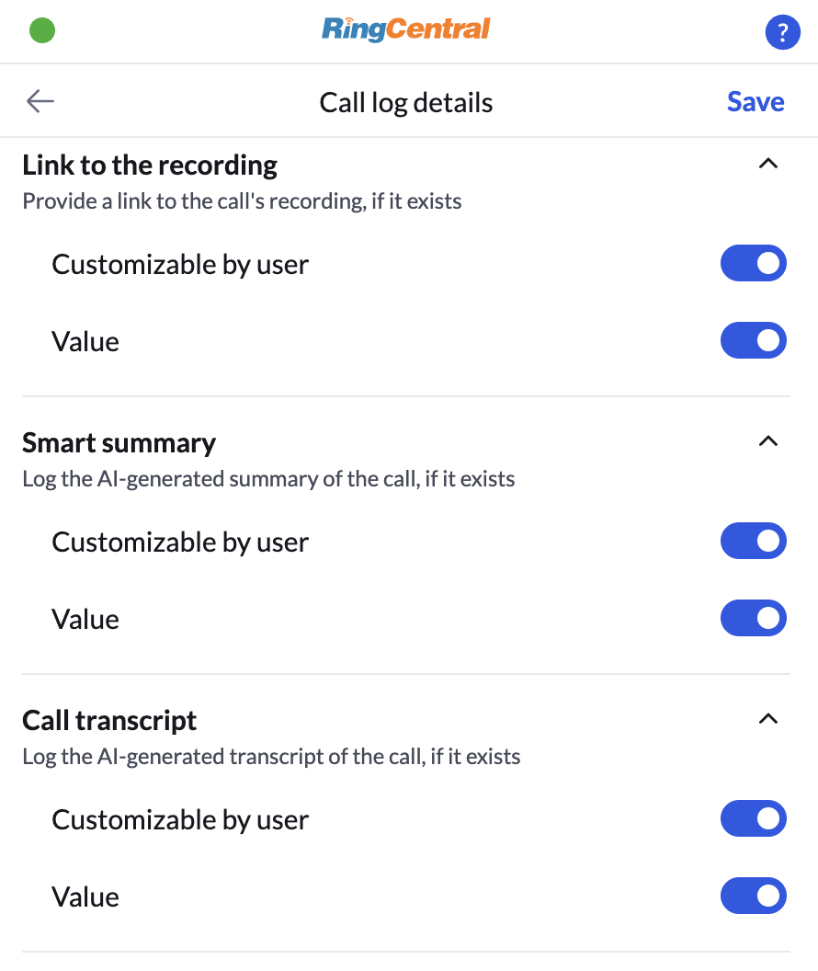The height and width of the screenshot is (971, 818).
Task: Click the Call transcript heading
Action: [x=109, y=721]
